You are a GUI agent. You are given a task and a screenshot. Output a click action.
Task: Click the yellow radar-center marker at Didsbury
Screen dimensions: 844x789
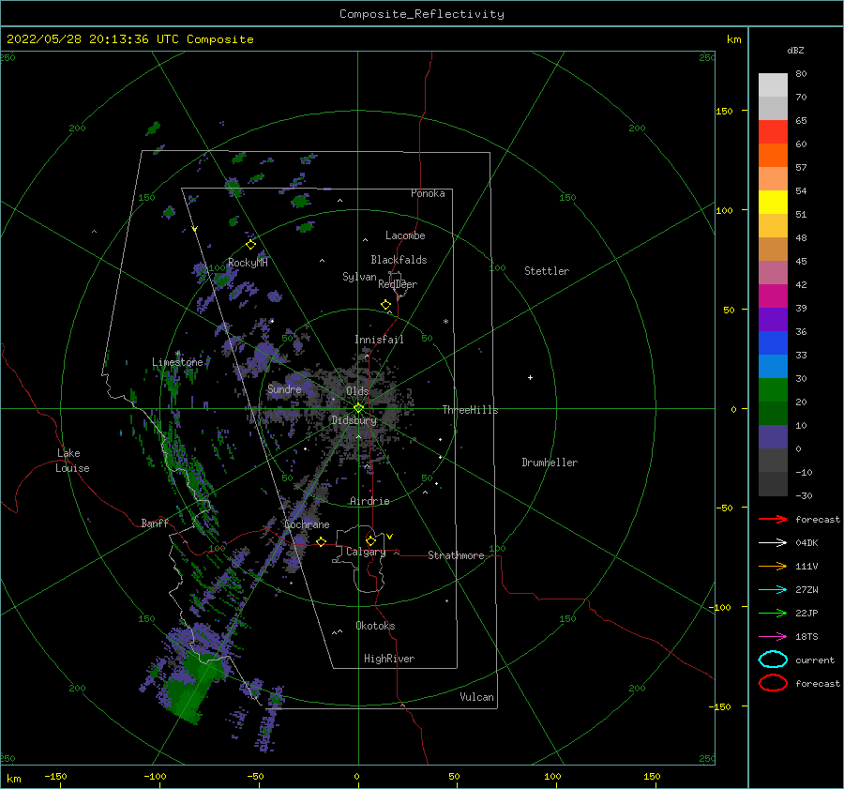coord(358,408)
